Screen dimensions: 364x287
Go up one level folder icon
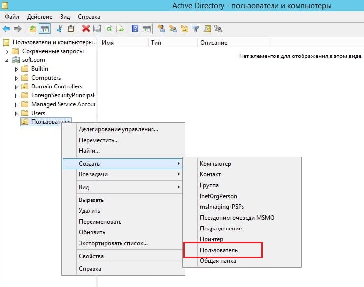(x=33, y=29)
